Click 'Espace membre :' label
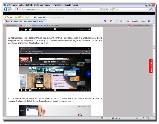Viewport: 159px width, 124px height. tap(12, 25)
